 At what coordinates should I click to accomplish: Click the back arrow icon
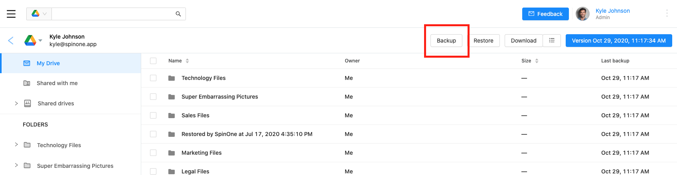coord(11,41)
